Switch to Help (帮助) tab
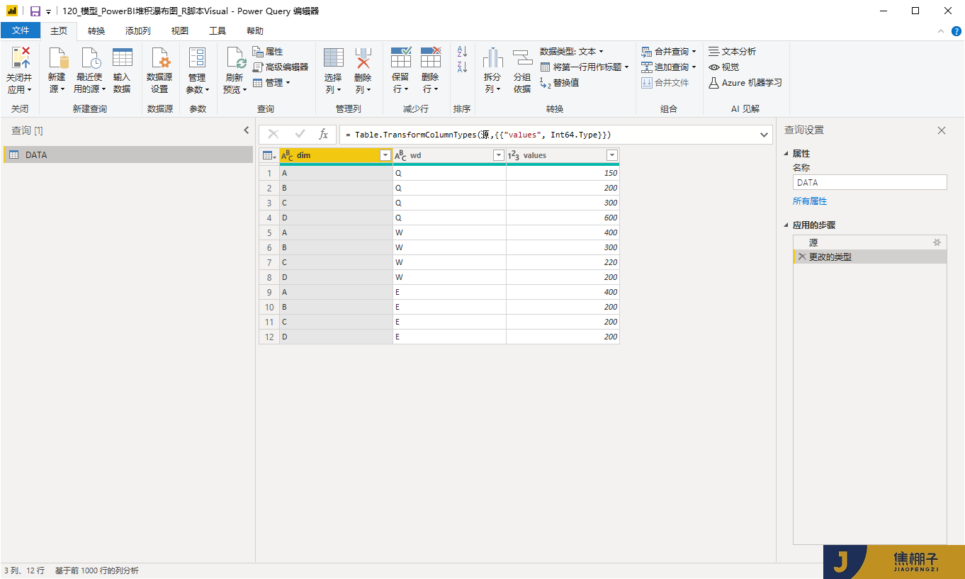965x579 pixels. [255, 31]
